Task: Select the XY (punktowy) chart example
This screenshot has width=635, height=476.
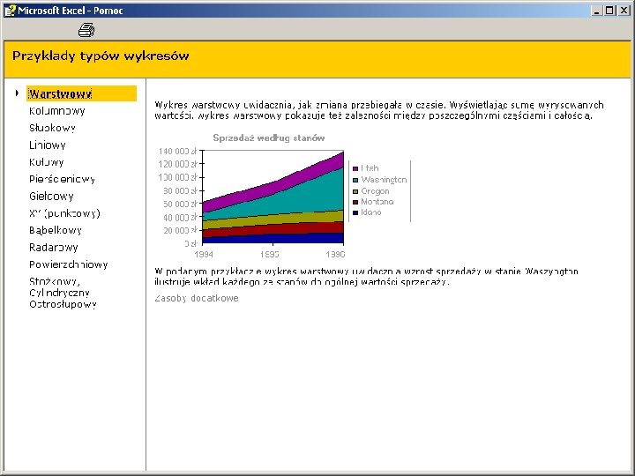Action: coord(64,213)
